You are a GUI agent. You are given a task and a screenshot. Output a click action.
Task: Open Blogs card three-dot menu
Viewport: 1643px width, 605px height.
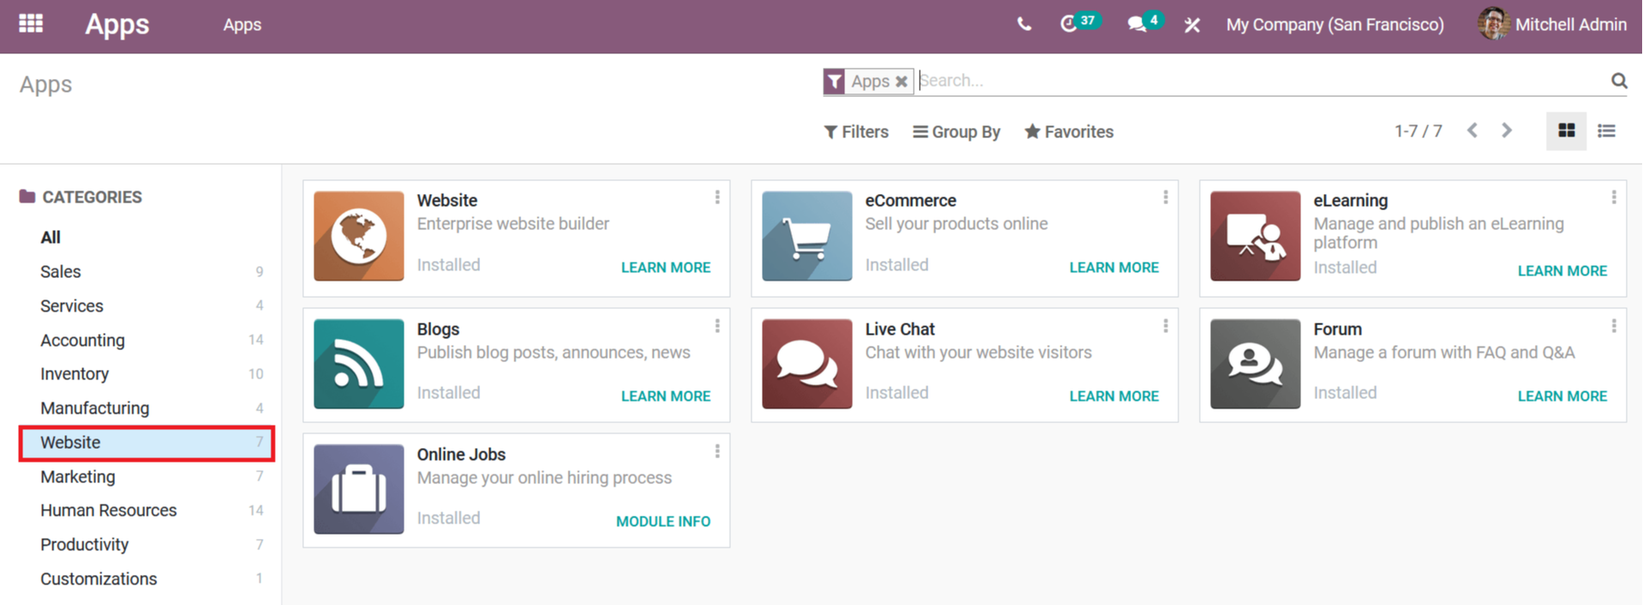pyautogui.click(x=717, y=326)
